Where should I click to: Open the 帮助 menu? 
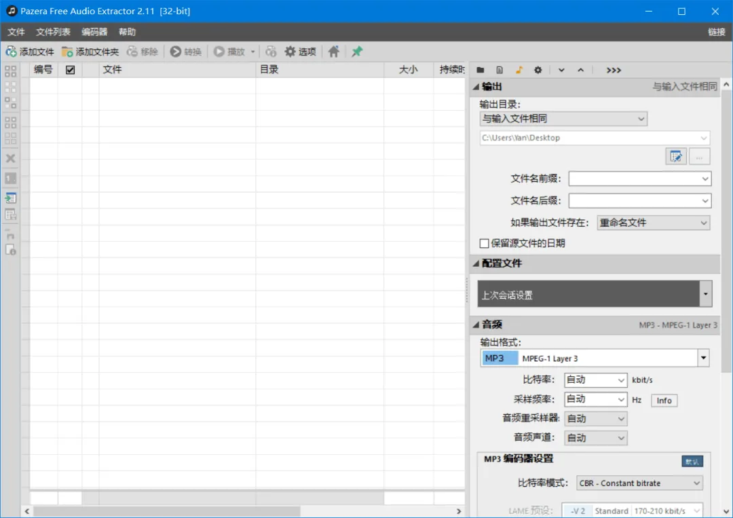coord(127,32)
